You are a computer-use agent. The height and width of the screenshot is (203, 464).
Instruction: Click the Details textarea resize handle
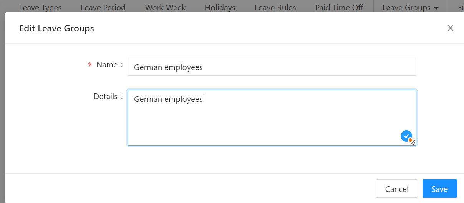point(413,142)
